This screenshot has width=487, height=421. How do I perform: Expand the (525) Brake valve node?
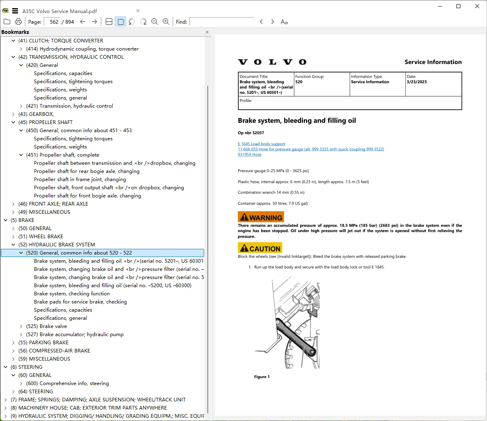[x=21, y=326]
